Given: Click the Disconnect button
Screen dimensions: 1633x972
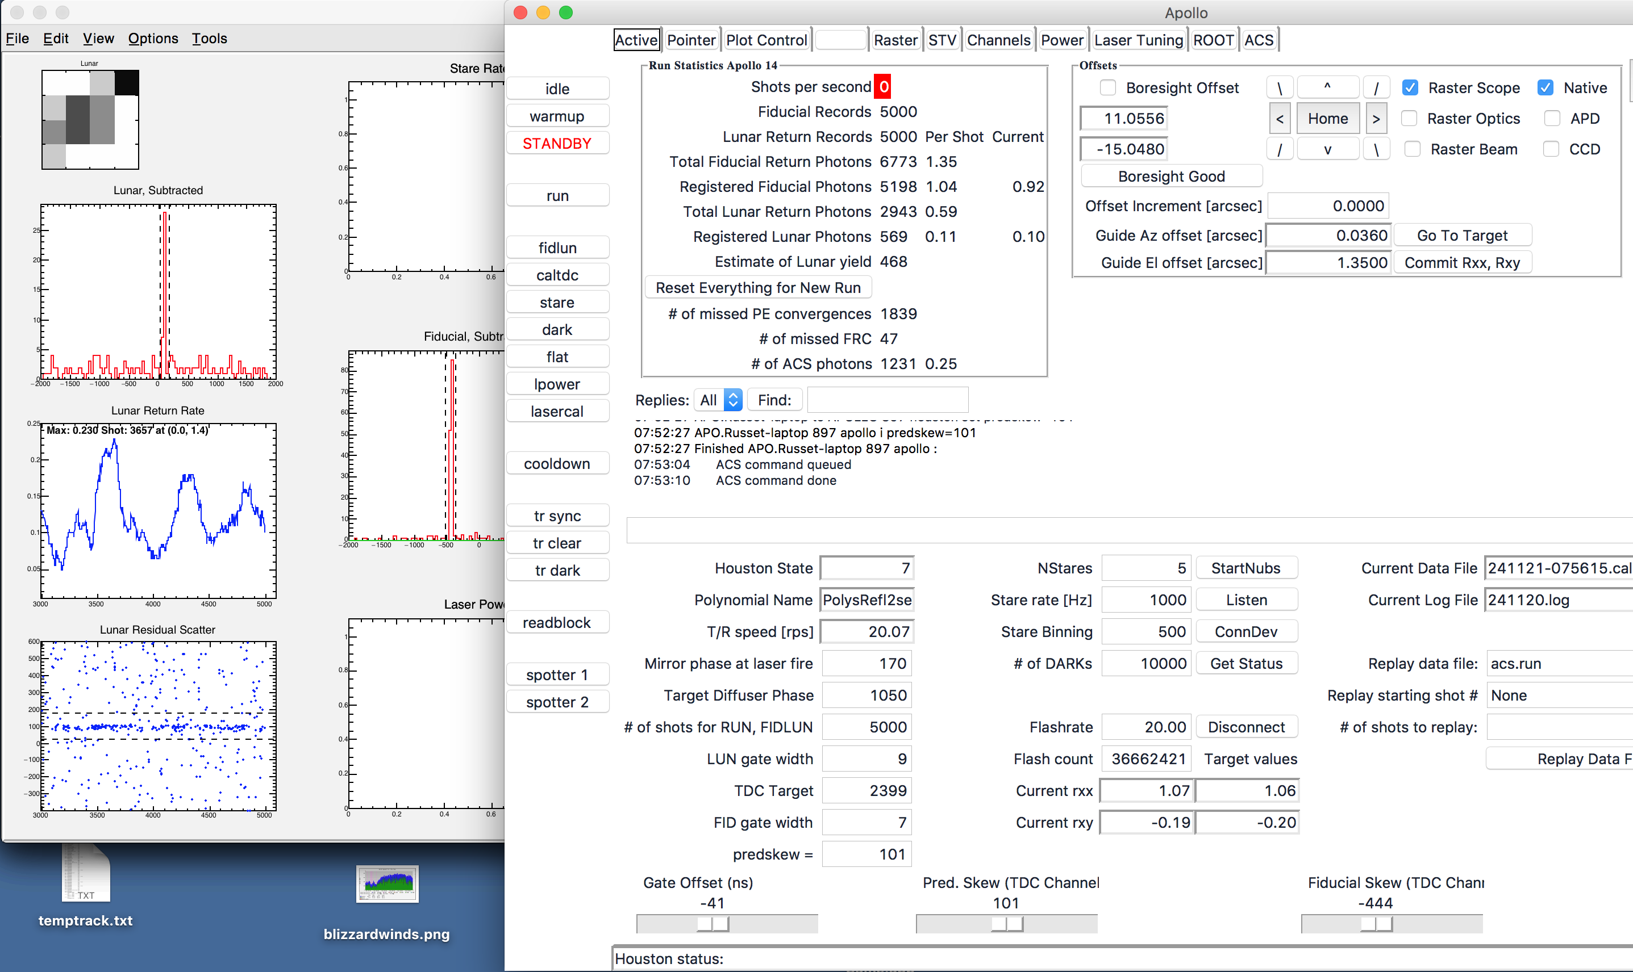Looking at the screenshot, I should tap(1245, 727).
